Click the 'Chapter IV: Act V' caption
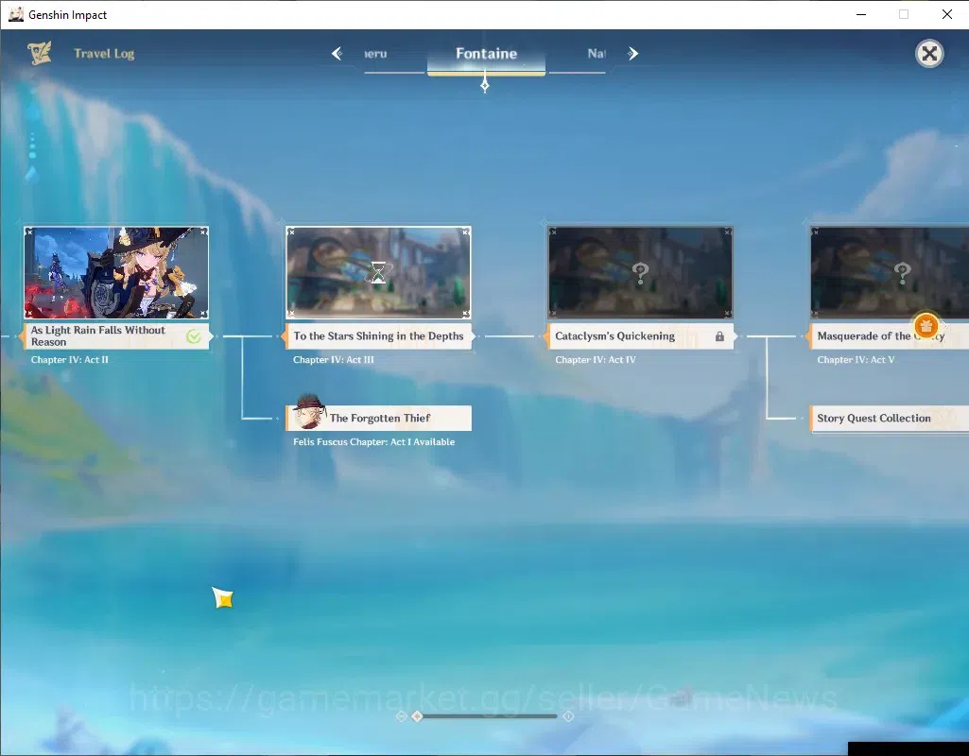This screenshot has width=969, height=756. point(856,359)
